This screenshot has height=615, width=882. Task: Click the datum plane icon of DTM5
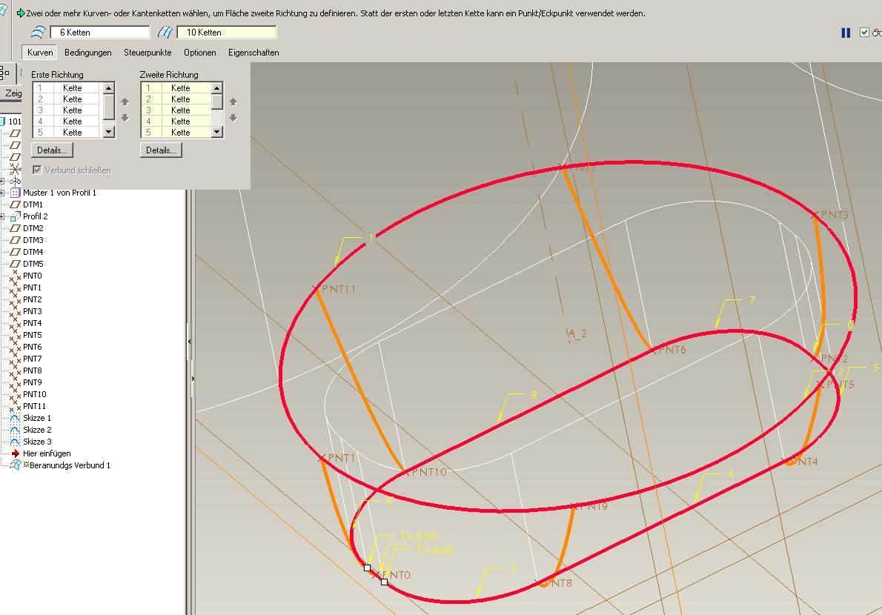[15, 264]
